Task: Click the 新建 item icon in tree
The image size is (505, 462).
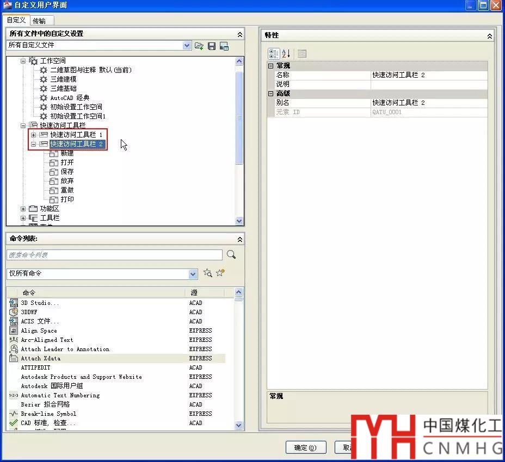Action: pyautogui.click(x=53, y=153)
